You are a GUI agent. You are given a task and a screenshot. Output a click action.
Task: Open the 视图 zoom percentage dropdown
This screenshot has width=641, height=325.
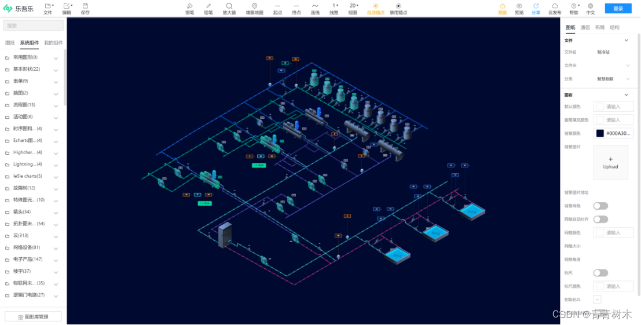click(x=353, y=9)
